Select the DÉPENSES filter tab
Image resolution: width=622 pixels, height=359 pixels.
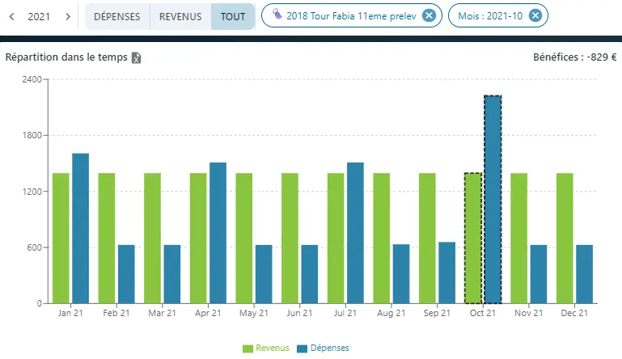tap(117, 16)
